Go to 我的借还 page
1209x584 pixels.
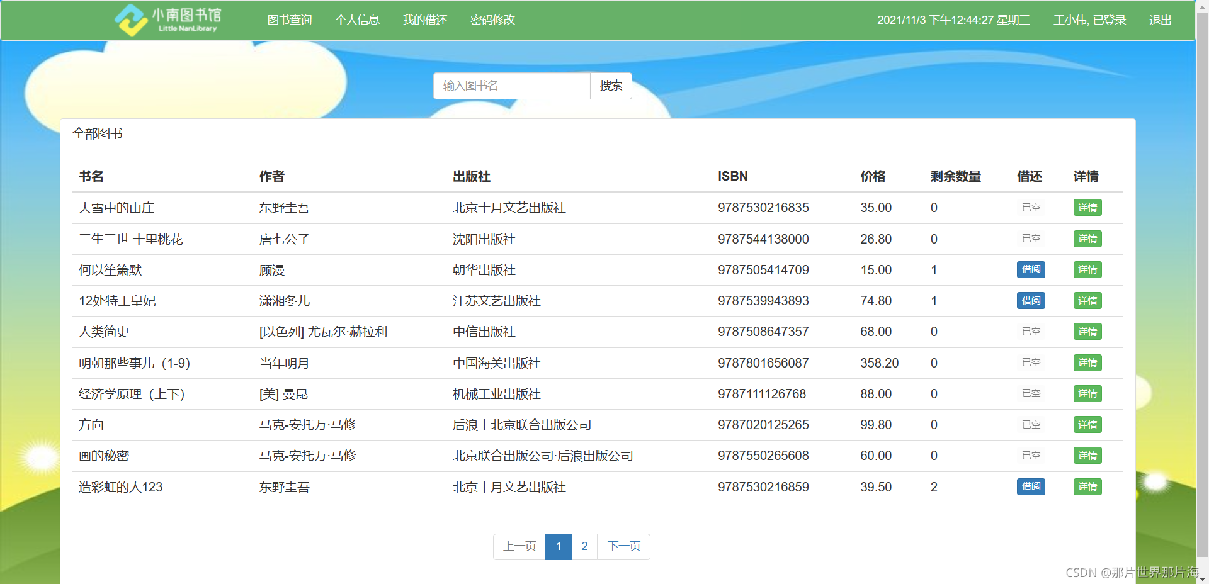(x=425, y=20)
